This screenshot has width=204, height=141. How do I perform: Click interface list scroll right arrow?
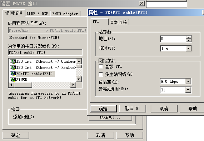(73, 85)
